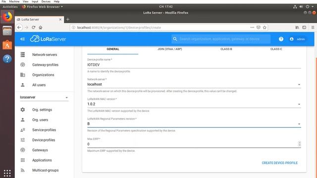Click CREATE DEVICE-PROFILE button
The width and height of the screenshot is (317, 178).
tap(279, 163)
